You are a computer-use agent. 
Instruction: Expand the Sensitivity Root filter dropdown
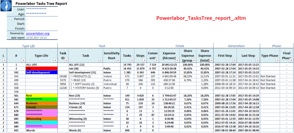(x=118, y=60)
